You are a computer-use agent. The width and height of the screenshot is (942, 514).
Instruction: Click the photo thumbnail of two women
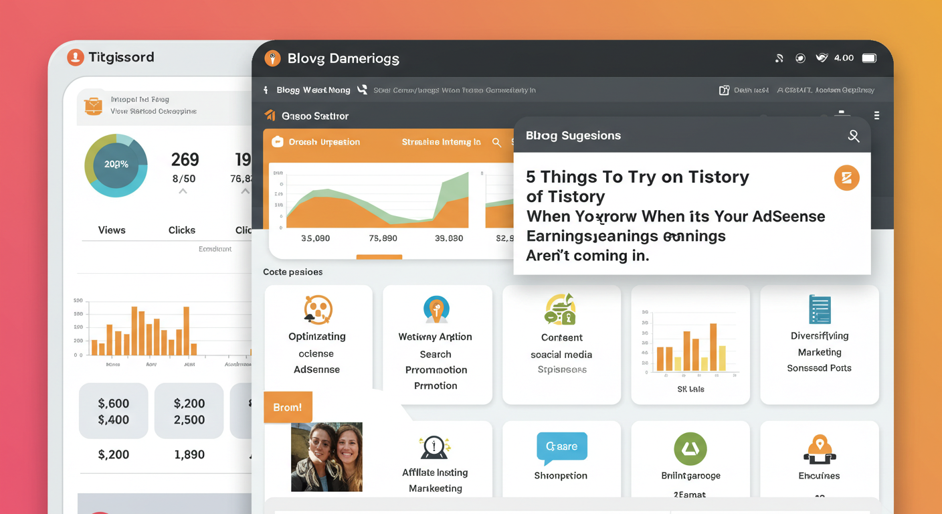coord(326,457)
